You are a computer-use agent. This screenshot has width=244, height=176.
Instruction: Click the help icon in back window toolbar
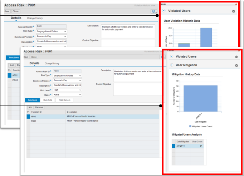coord(154,11)
